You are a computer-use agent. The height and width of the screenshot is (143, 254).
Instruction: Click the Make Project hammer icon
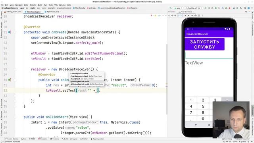coord(170,8)
